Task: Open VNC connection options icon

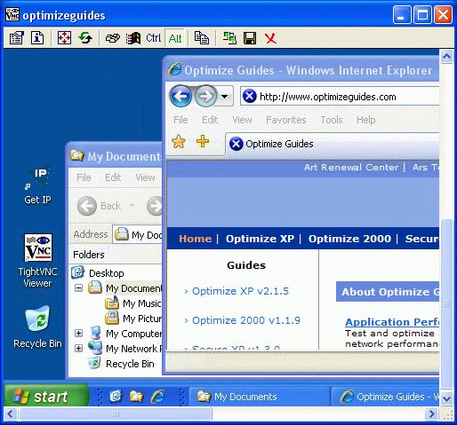Action: pyautogui.click(x=16, y=38)
